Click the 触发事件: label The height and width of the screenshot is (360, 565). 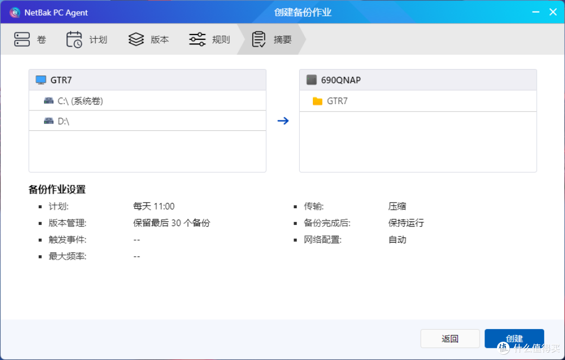tap(67, 240)
